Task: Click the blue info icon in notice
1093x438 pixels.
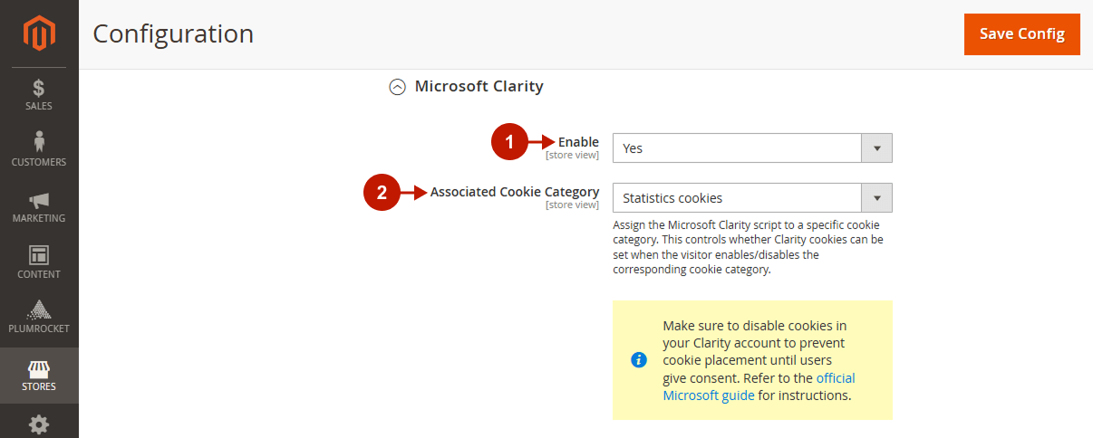Action: [x=638, y=360]
